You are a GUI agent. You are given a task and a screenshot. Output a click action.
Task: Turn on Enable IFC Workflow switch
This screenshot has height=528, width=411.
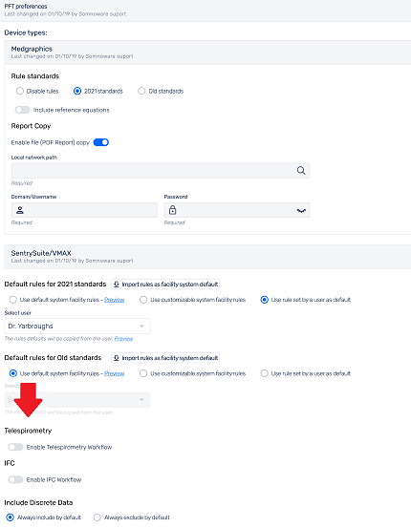click(x=15, y=479)
